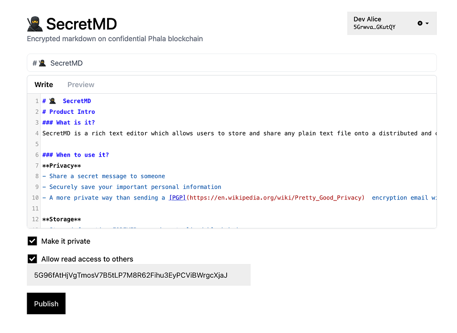Uncheck Allow read access to others

[x=32, y=259]
